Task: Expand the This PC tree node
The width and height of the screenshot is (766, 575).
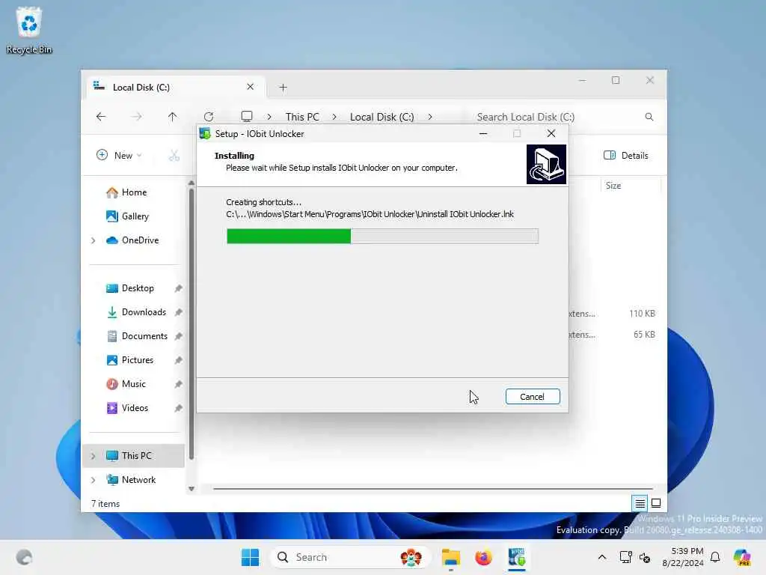Action: (x=94, y=456)
